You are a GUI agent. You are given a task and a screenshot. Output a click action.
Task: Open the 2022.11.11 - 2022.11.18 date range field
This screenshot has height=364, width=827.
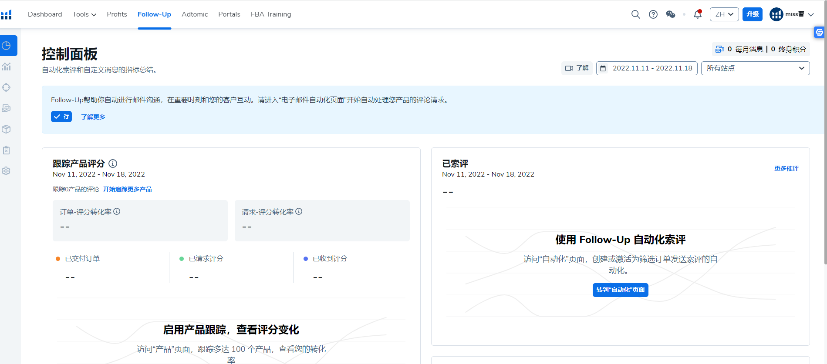[647, 68]
